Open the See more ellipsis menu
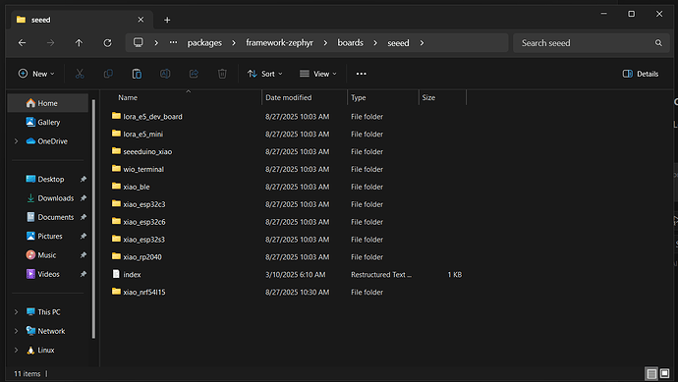Screen dimensions: 678x382 coord(361,74)
